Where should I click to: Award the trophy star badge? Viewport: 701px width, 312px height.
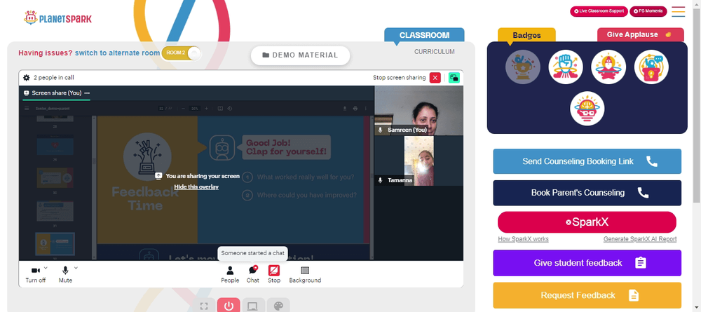pos(523,67)
